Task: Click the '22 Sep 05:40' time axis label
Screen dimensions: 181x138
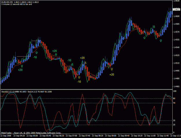Action: pos(45,136)
